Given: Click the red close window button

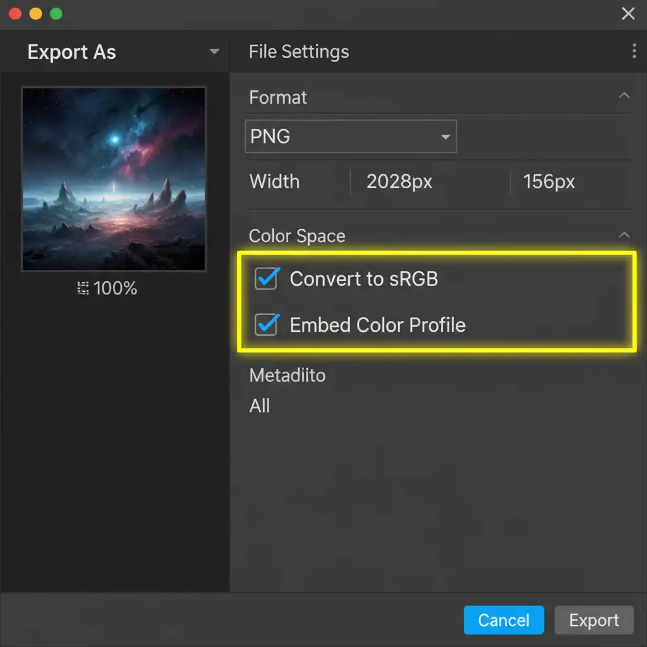Looking at the screenshot, I should pos(15,13).
